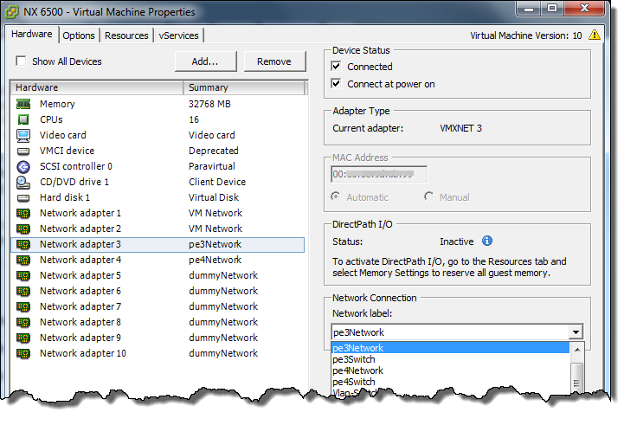Click the dropdown list scroll up arrow
This screenshot has width=624, height=425.
pos(577,350)
